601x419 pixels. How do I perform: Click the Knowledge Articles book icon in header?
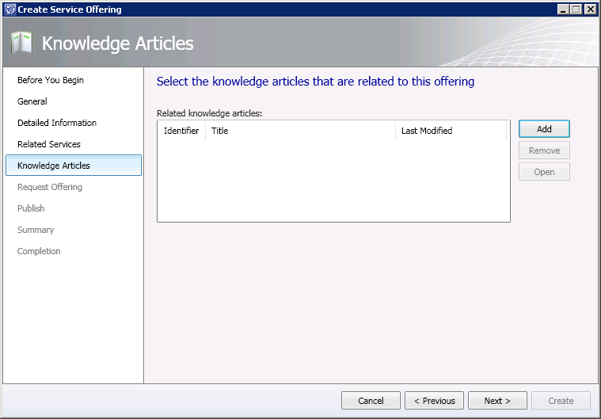coord(21,43)
